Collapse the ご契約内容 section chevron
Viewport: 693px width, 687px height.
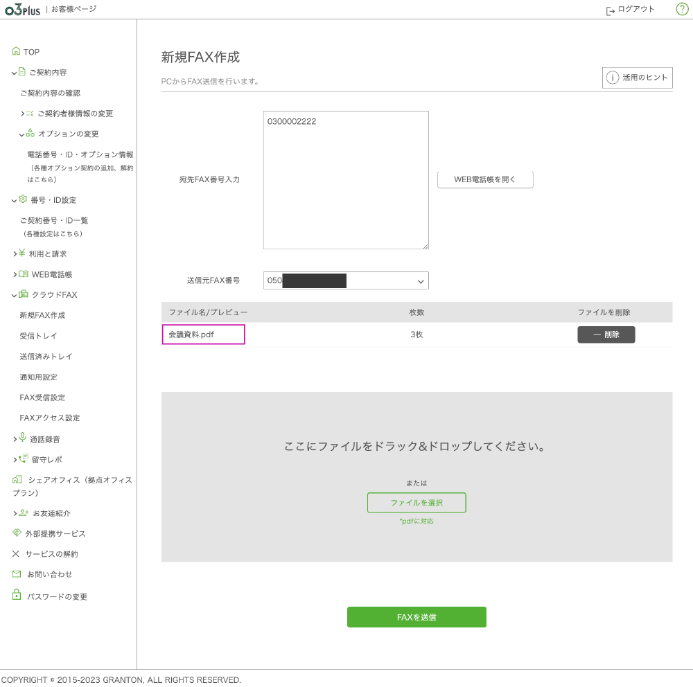pos(14,73)
